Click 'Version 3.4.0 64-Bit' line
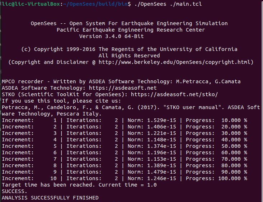Image resolution: width=263 pixels, height=202 pixels. point(112,36)
